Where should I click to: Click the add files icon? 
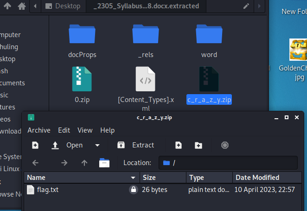(x=178, y=145)
